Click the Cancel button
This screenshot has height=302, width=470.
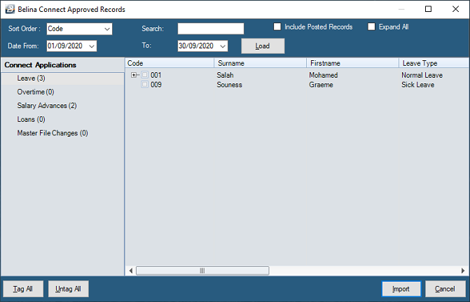445,289
